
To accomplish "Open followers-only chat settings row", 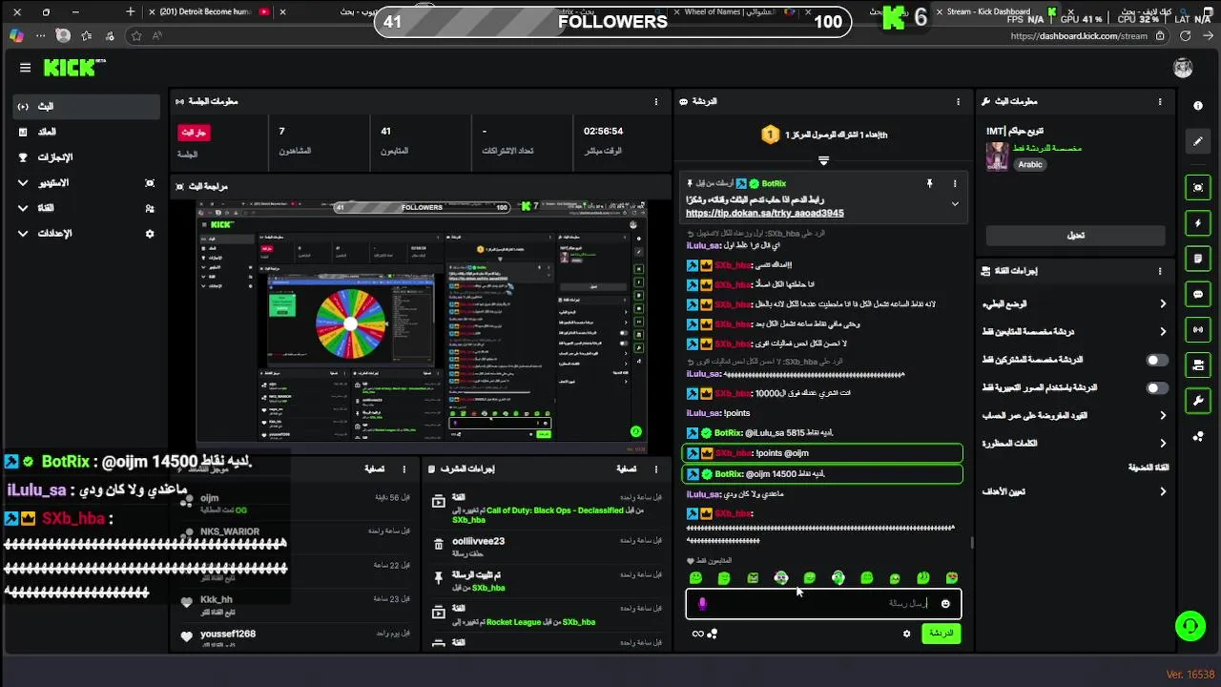I will pyautogui.click(x=1074, y=331).
